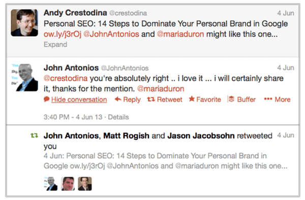Image resolution: width=305 pixels, height=200 pixels.
Task: Click Jason Jacobsohn's small avatar thumbnail
Action: 85,183
